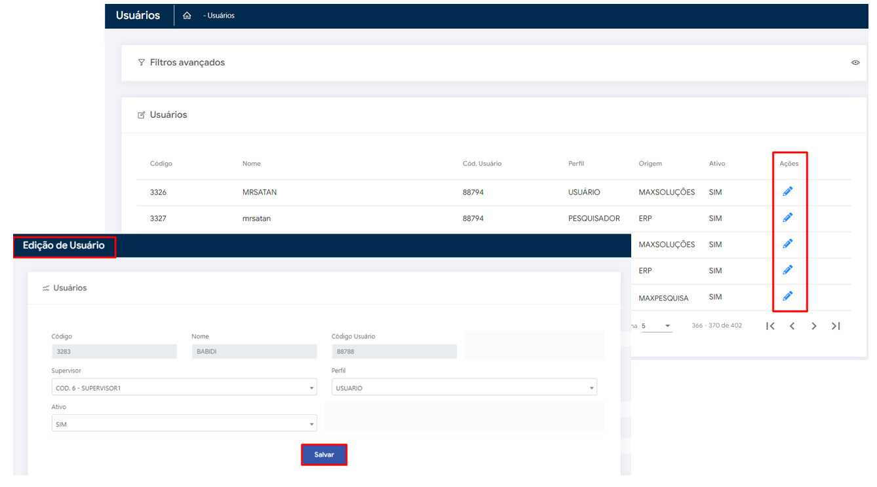
Task: Sort by Perfil column header
Action: [576, 164]
